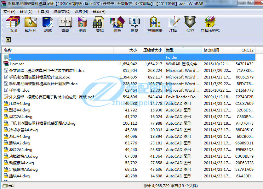
Task: Click the Word icon of 手机电池面板塑料模具设计论文.doc
Action: 6,77
